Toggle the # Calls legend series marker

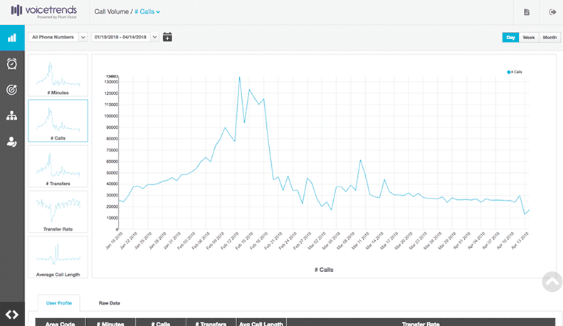515,73
